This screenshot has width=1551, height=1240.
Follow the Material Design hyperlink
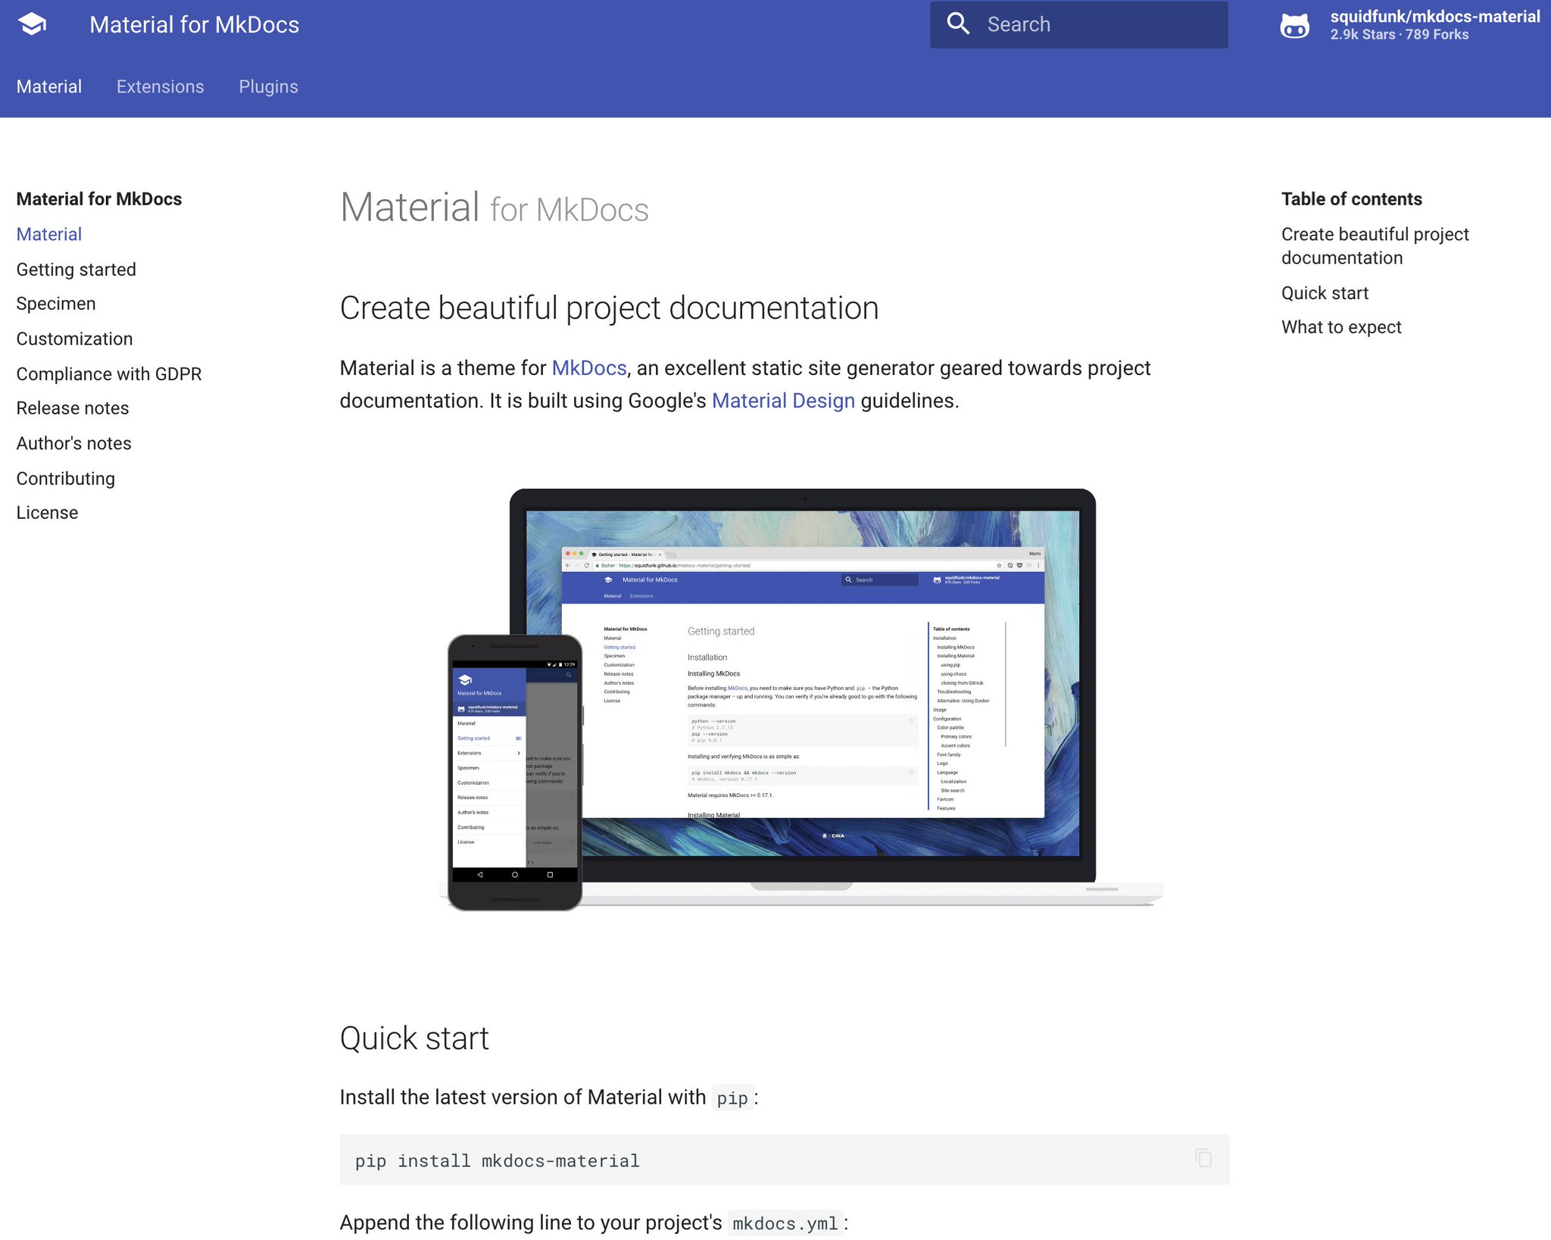point(783,401)
